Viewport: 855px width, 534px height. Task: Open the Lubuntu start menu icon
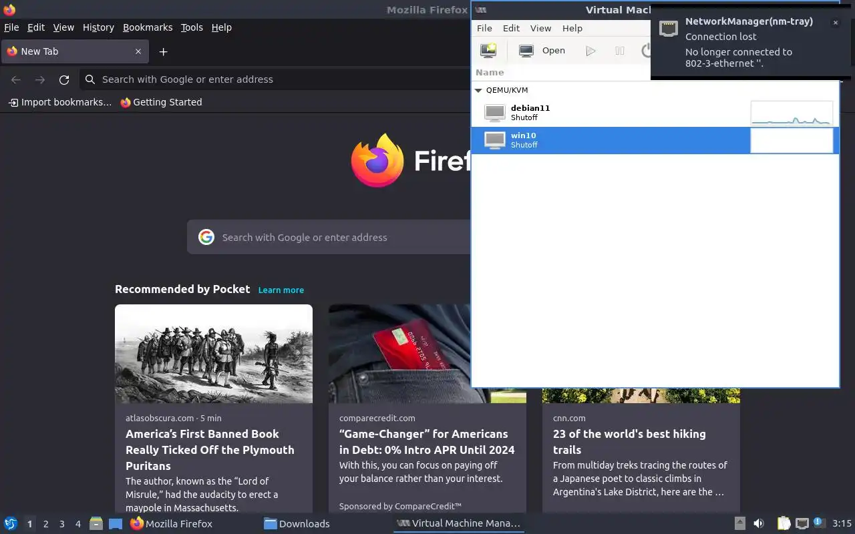click(11, 523)
